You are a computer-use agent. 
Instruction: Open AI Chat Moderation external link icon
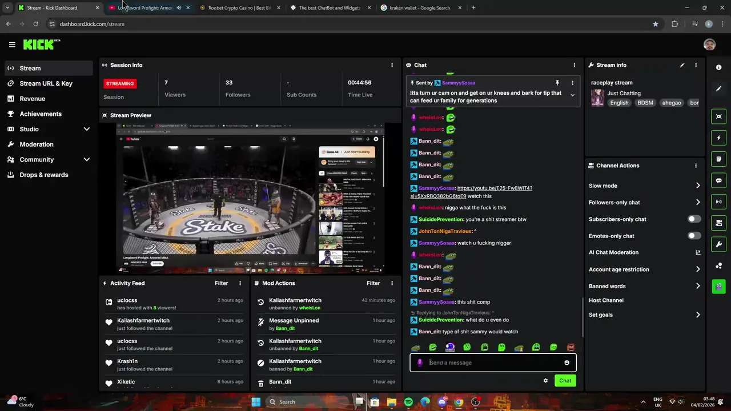[x=698, y=252]
